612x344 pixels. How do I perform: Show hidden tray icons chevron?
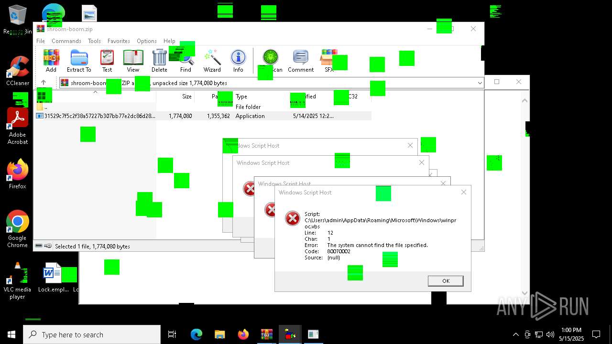coord(515,334)
